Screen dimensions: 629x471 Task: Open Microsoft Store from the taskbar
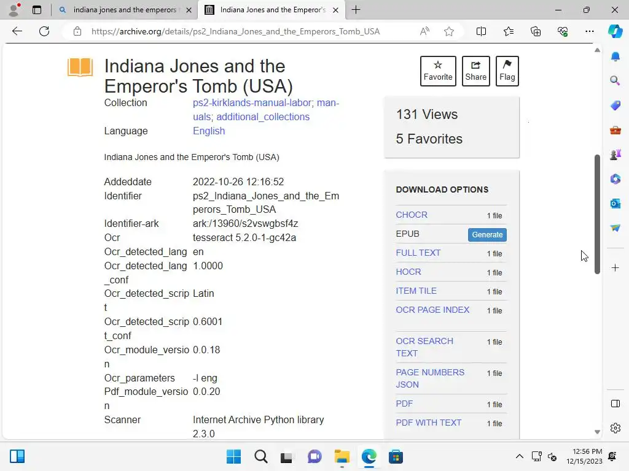pos(396,456)
